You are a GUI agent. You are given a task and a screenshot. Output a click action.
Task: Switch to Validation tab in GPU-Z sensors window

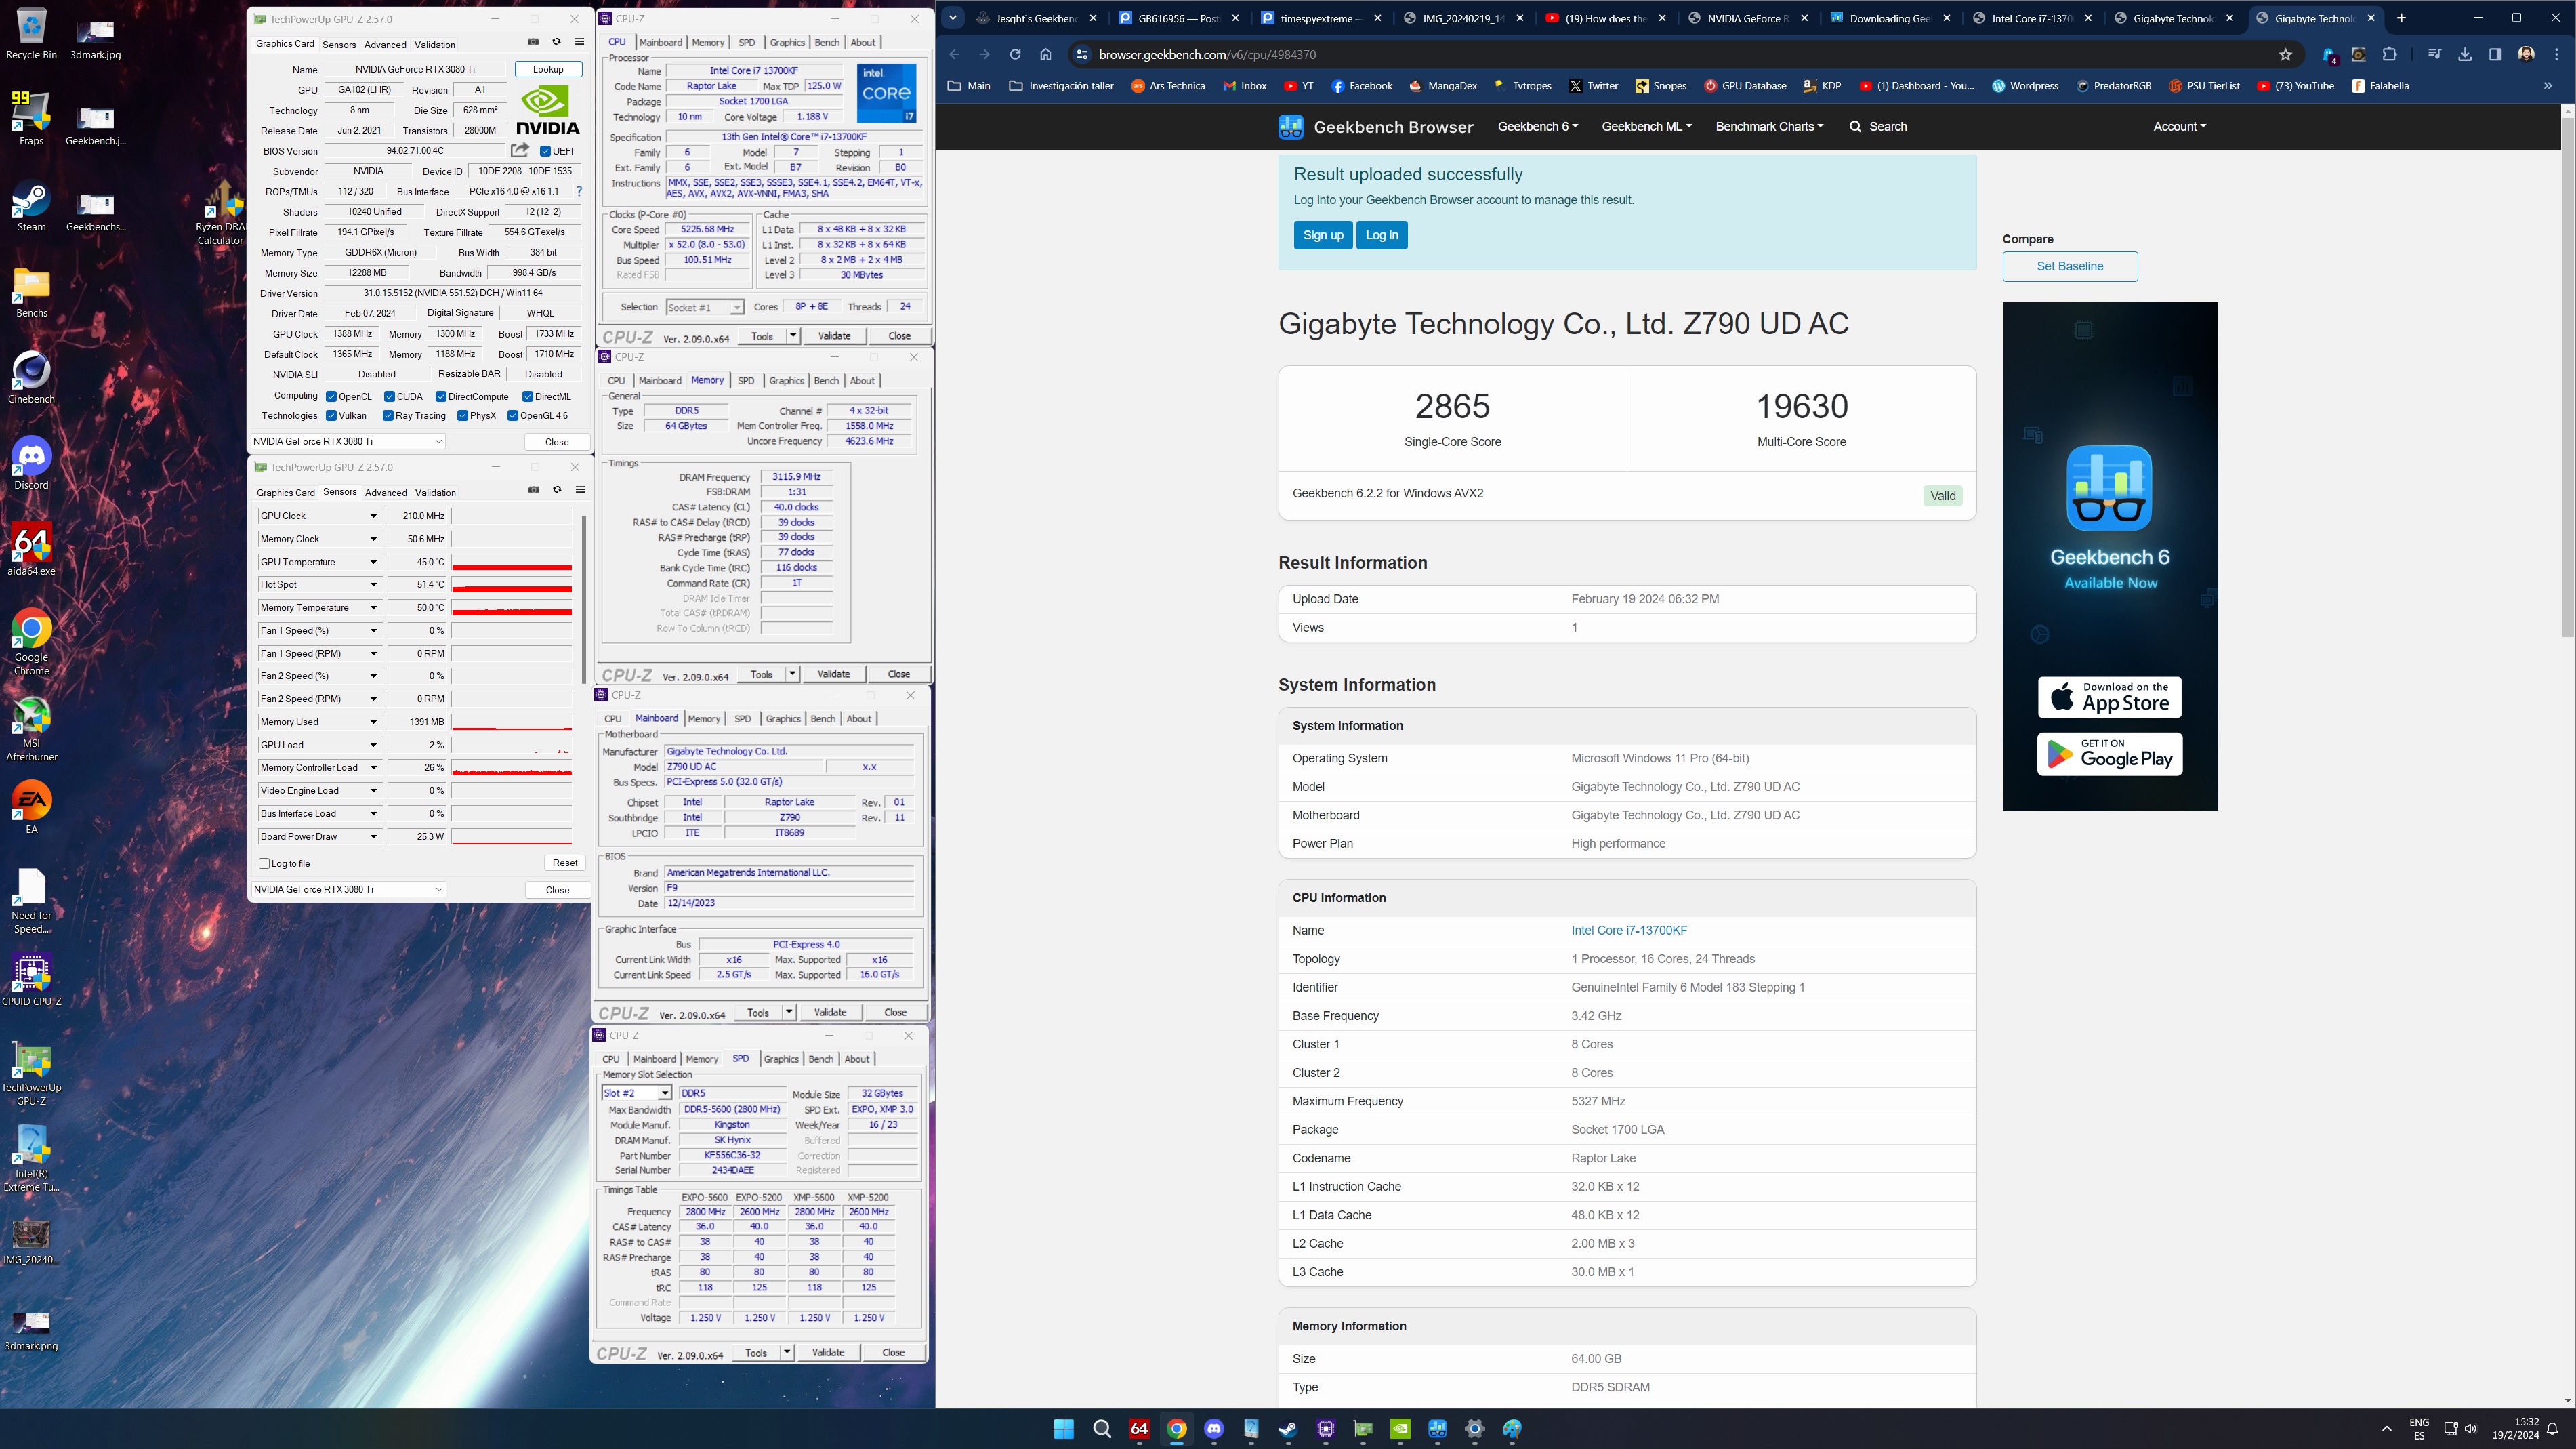435,492
